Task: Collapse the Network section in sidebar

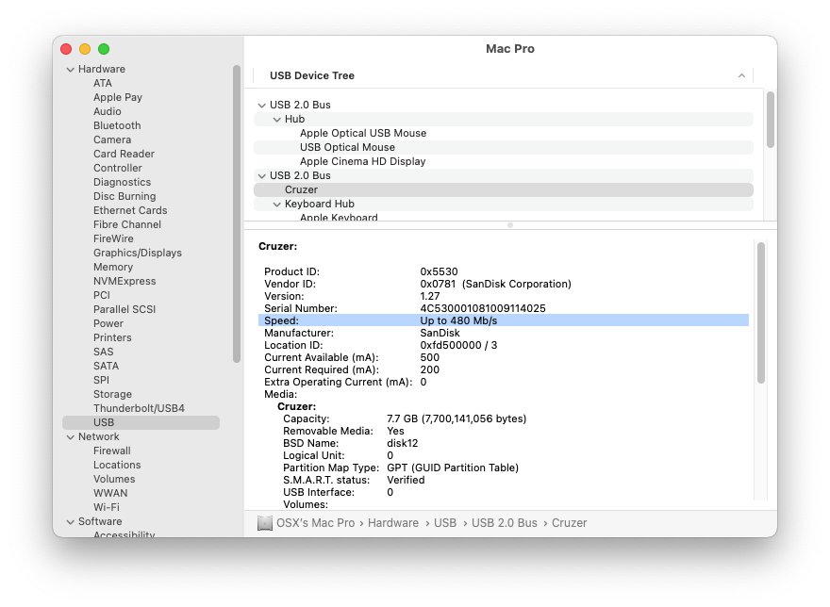Action: point(71,437)
